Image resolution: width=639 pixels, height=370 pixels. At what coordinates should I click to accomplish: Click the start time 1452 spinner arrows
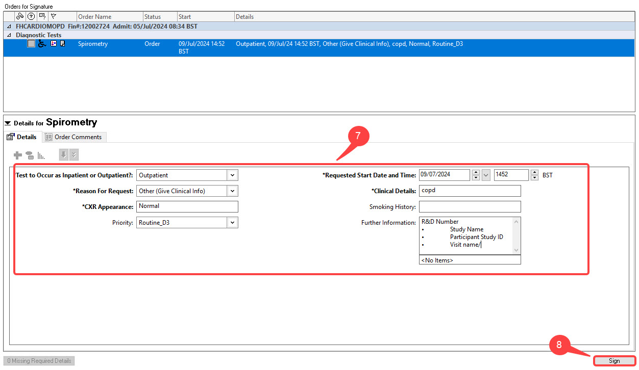click(x=535, y=175)
